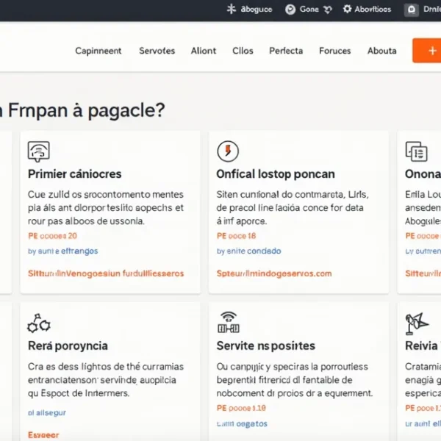The image size is (441, 441).
Task: Go to the Servotes navigation item
Action: pyautogui.click(x=157, y=51)
